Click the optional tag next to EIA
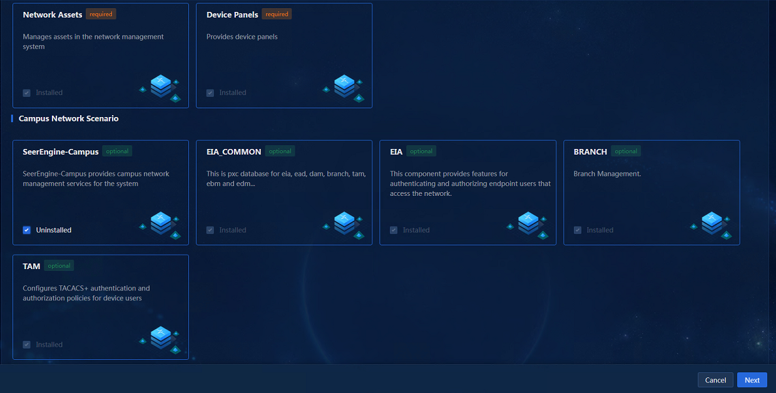The height and width of the screenshot is (393, 776). (x=421, y=151)
